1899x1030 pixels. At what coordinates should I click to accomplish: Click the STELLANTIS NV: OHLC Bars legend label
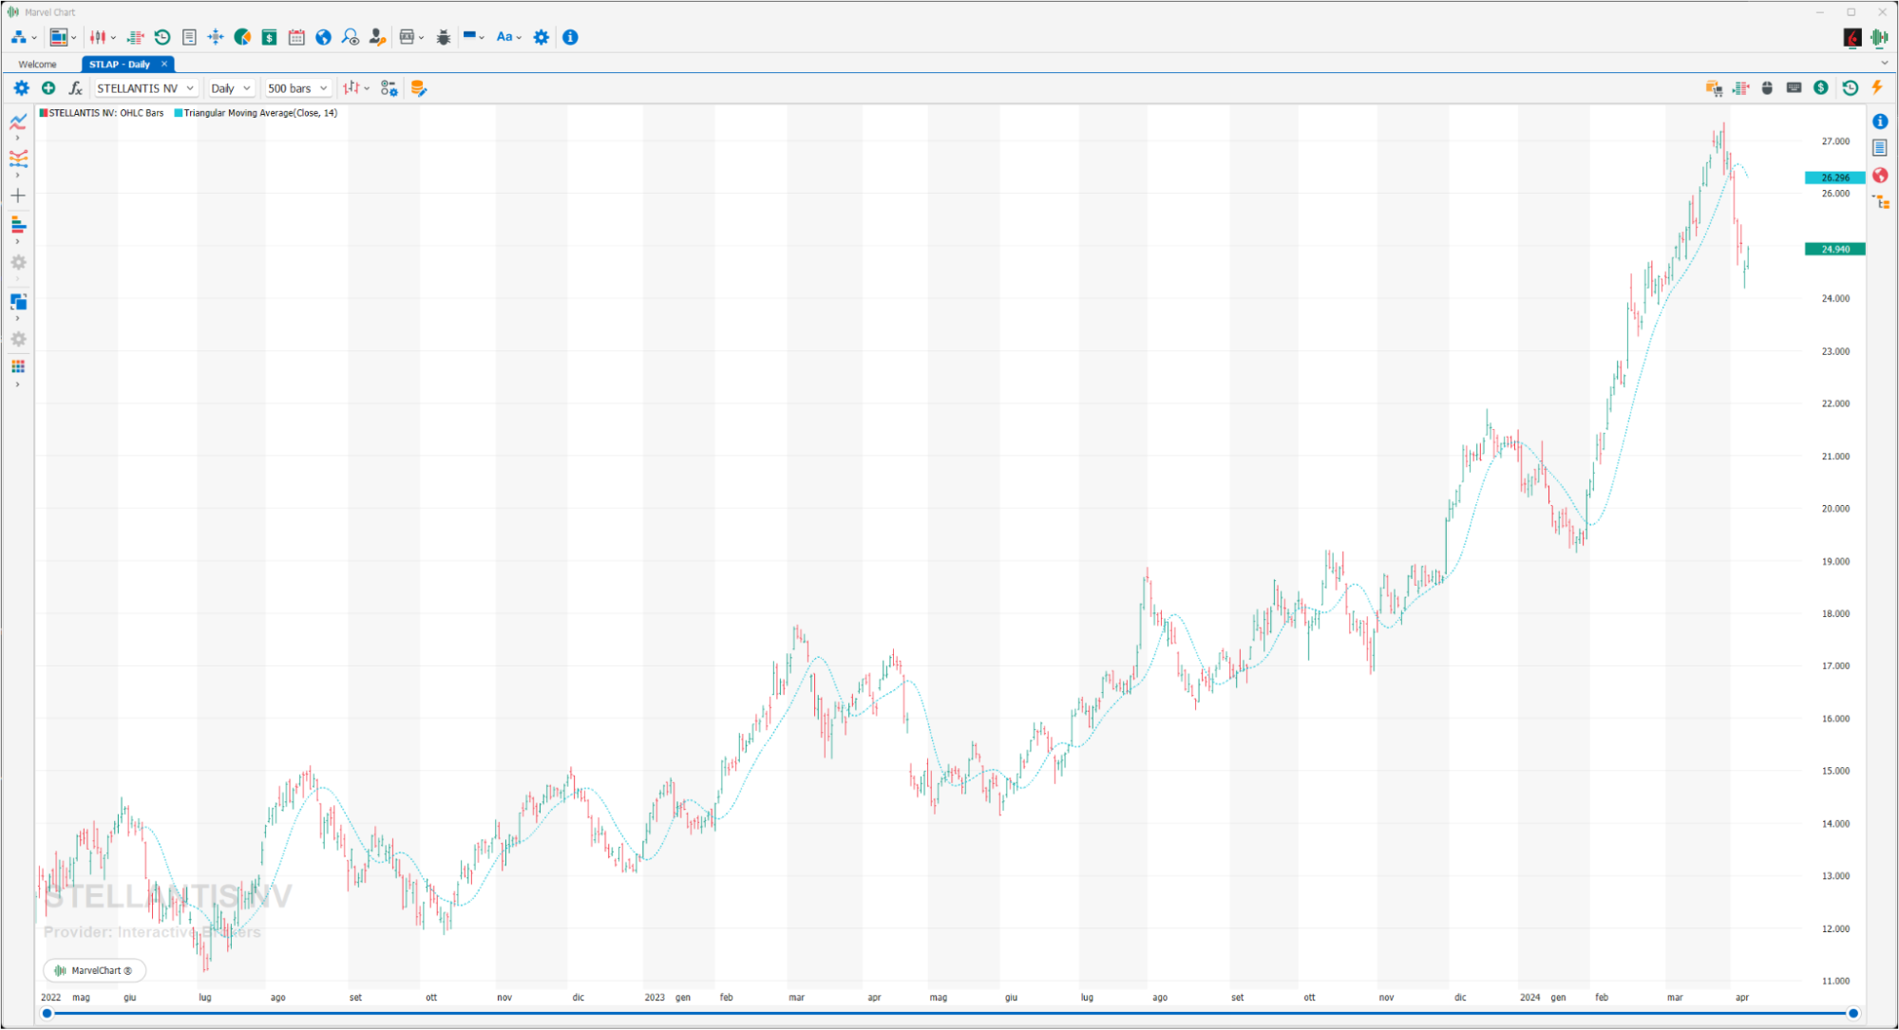pos(102,113)
